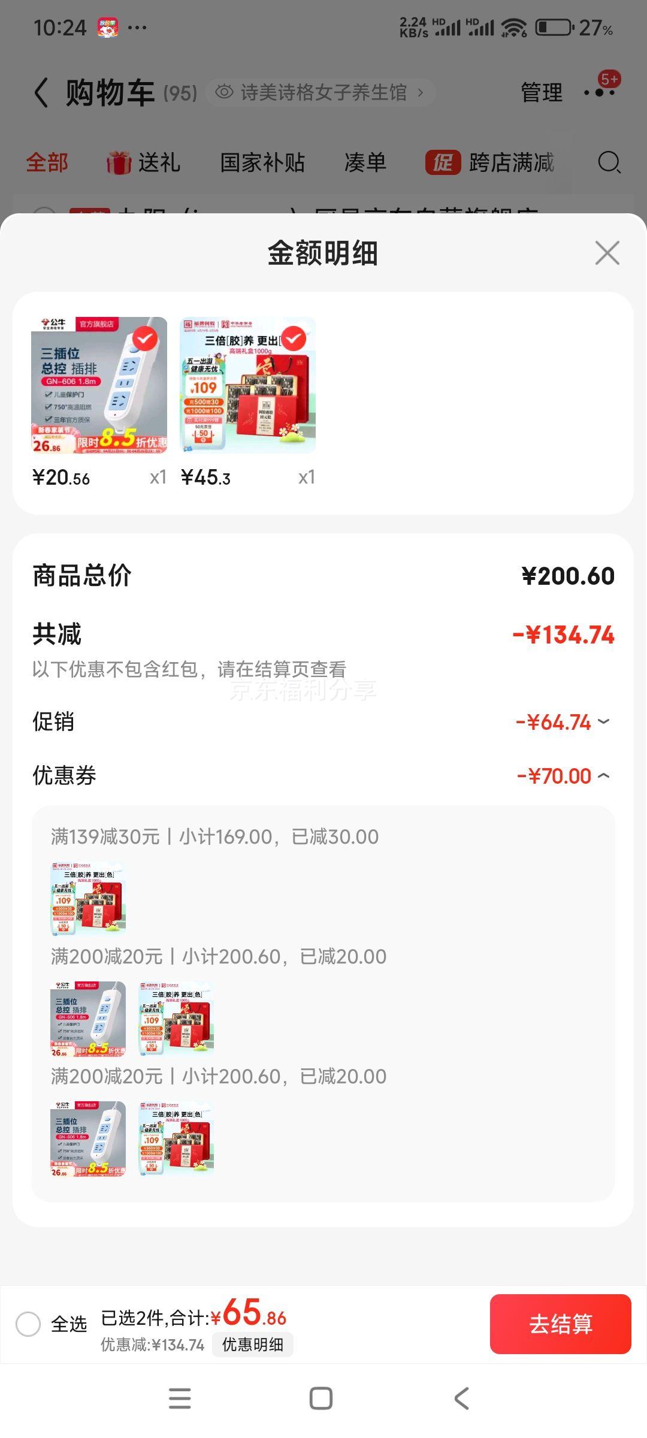The width and height of the screenshot is (647, 1438).
Task: Tap Android recent apps menu icon
Action: tap(180, 1398)
